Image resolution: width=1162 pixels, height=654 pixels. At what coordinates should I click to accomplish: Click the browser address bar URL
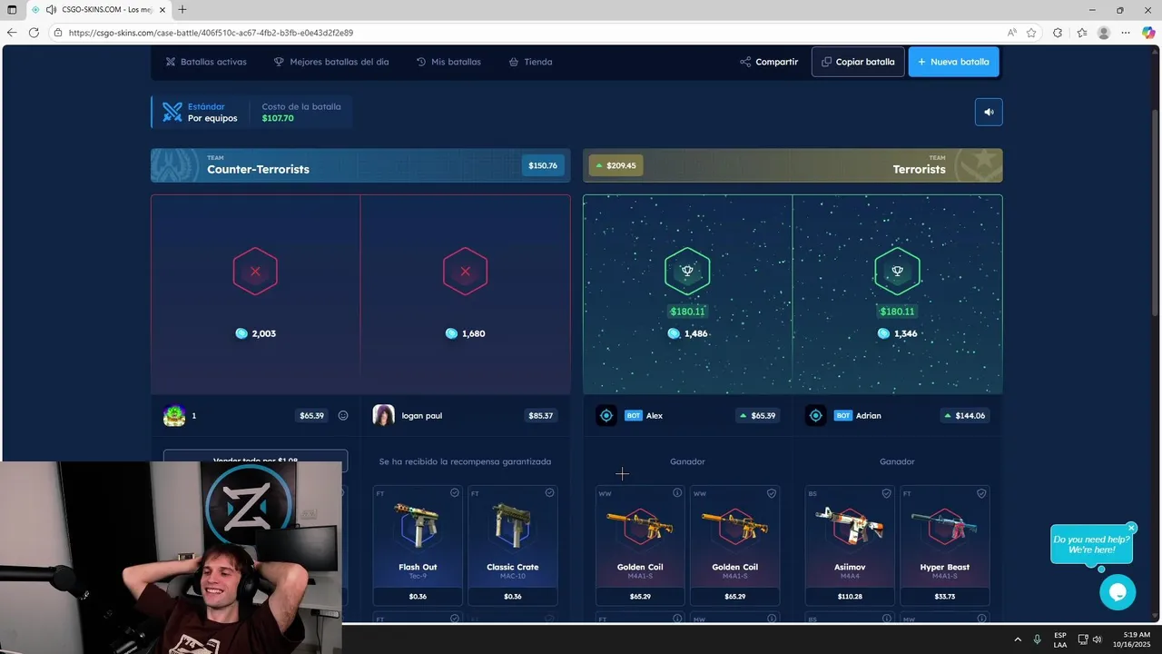click(211, 33)
